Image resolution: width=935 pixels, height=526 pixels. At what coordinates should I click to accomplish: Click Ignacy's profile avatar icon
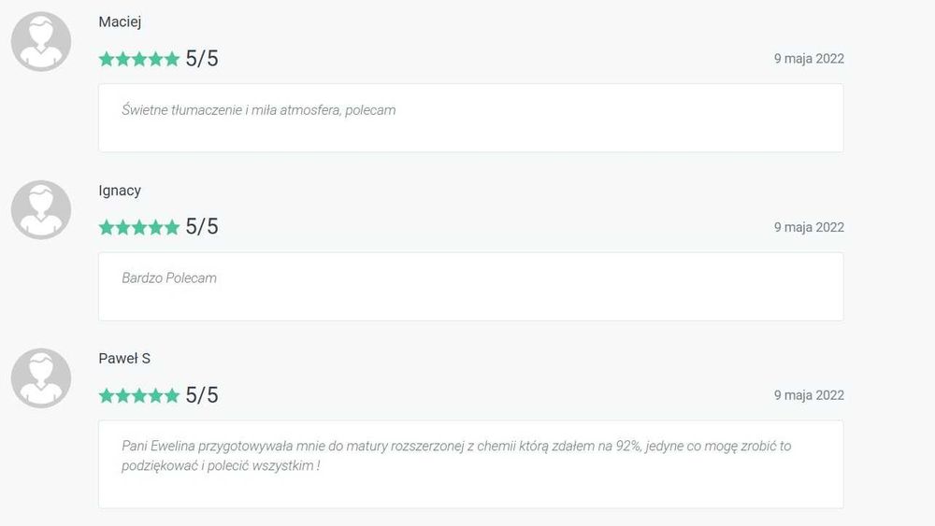(x=41, y=210)
